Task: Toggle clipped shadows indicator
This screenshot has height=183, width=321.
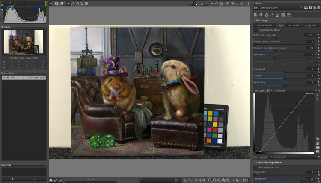Action: pos(217,4)
